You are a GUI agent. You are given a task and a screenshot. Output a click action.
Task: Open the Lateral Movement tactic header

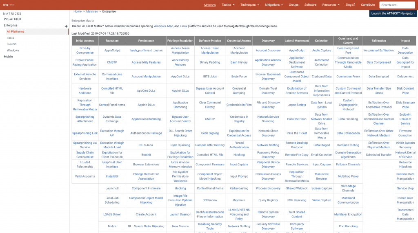tap(297, 41)
